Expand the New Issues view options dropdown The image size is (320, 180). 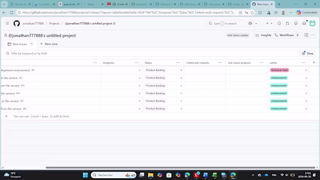32,44
